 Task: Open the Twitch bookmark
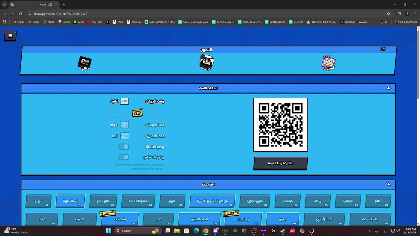click(64, 22)
